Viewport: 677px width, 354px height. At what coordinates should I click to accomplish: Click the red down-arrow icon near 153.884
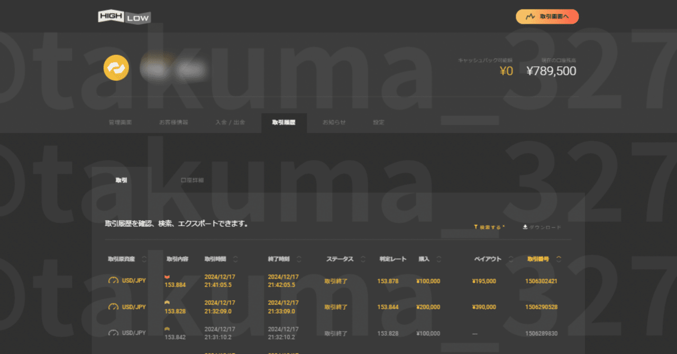(x=167, y=276)
